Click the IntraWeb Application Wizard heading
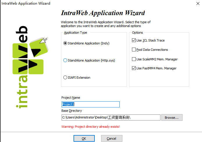This screenshot has width=202, height=142. (103, 13)
